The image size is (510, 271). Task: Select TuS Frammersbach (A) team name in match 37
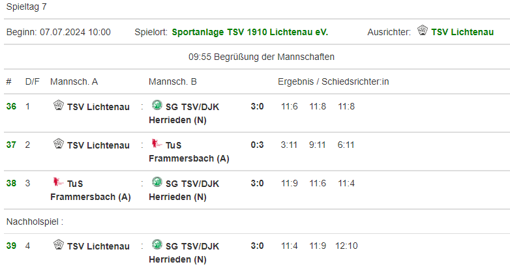[x=189, y=152]
